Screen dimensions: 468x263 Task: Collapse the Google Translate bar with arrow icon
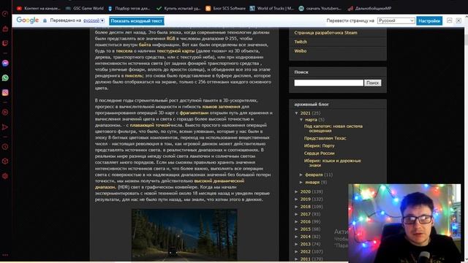[x=449, y=20]
